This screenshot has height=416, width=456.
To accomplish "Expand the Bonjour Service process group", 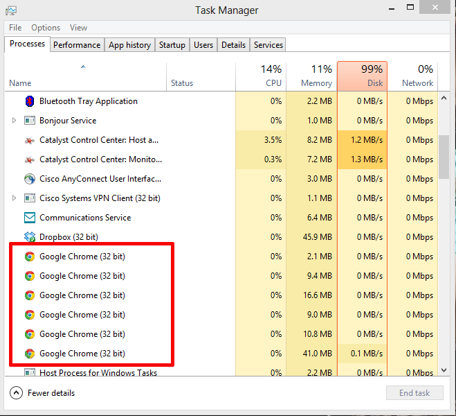I will pyautogui.click(x=14, y=121).
